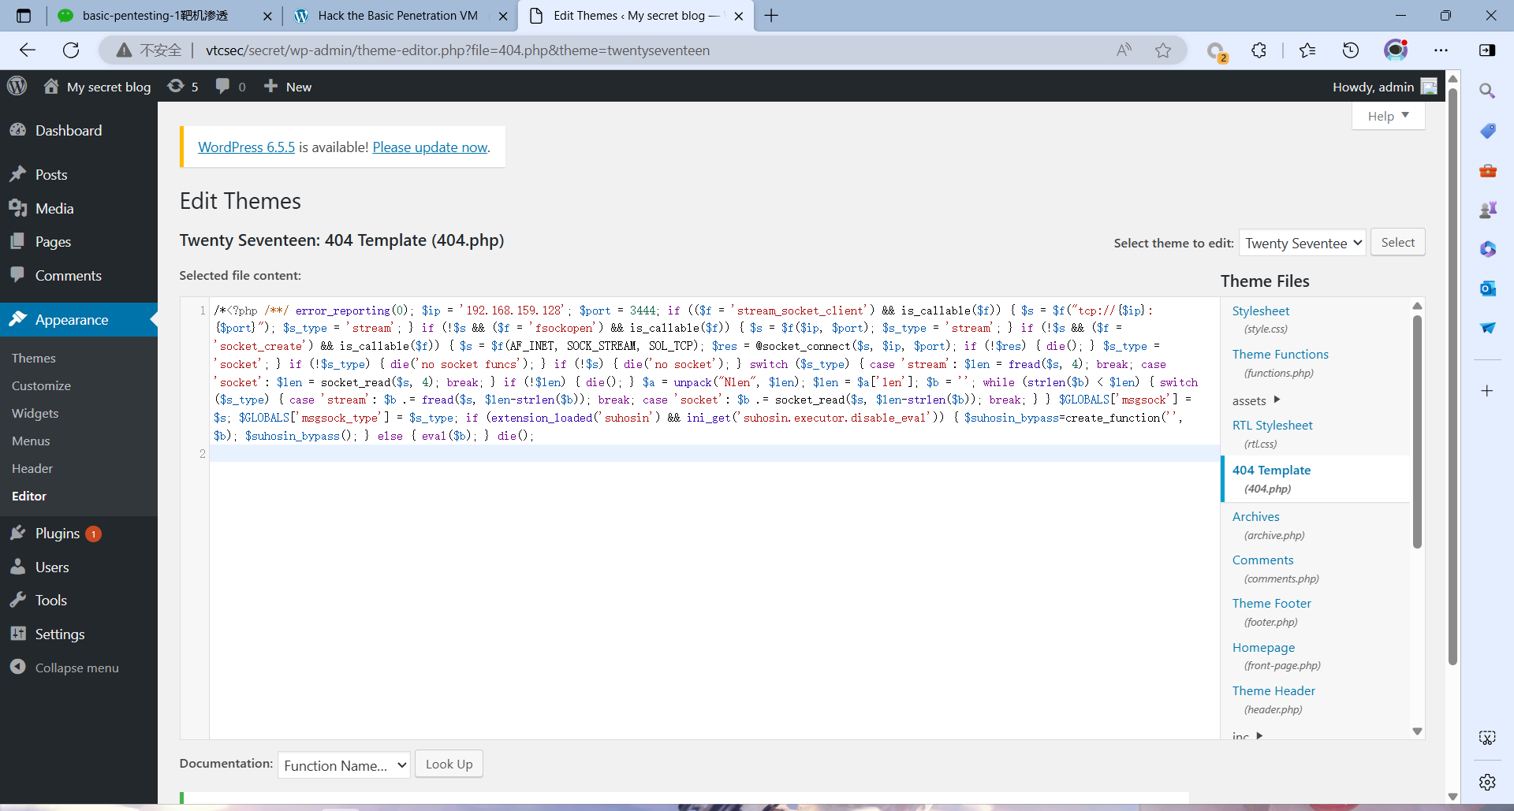Open browser Settings and more menu
1514x811 pixels.
[x=1441, y=50]
